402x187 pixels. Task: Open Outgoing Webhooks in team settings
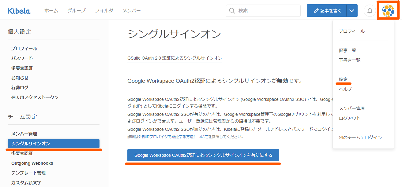32,163
